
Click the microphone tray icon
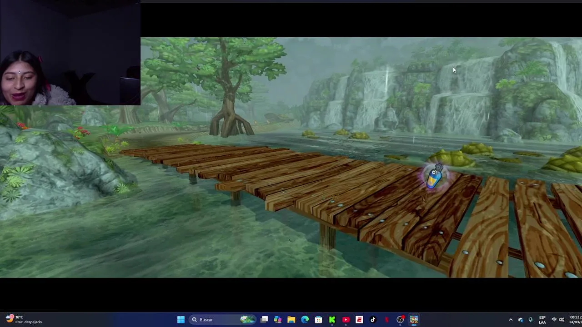click(530, 320)
